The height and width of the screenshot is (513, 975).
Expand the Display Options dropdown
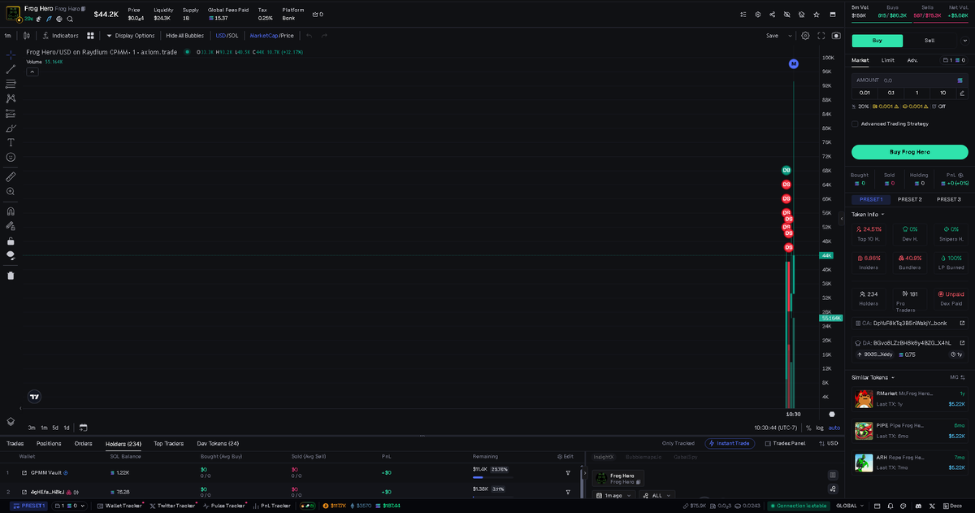(131, 36)
